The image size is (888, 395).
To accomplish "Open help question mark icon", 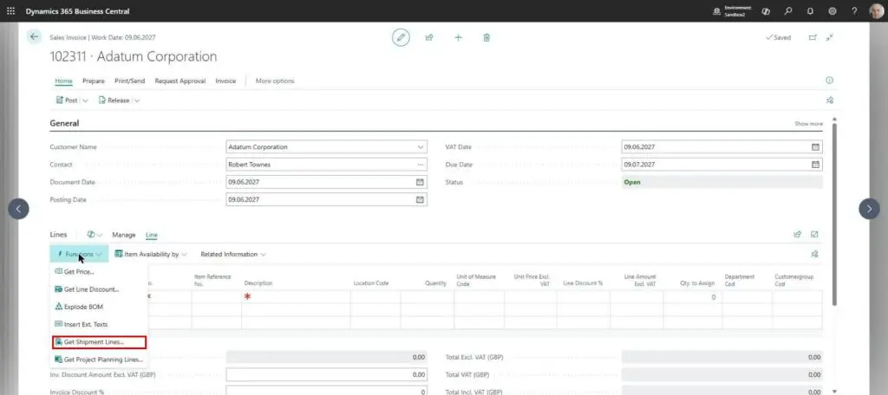I will tap(854, 11).
